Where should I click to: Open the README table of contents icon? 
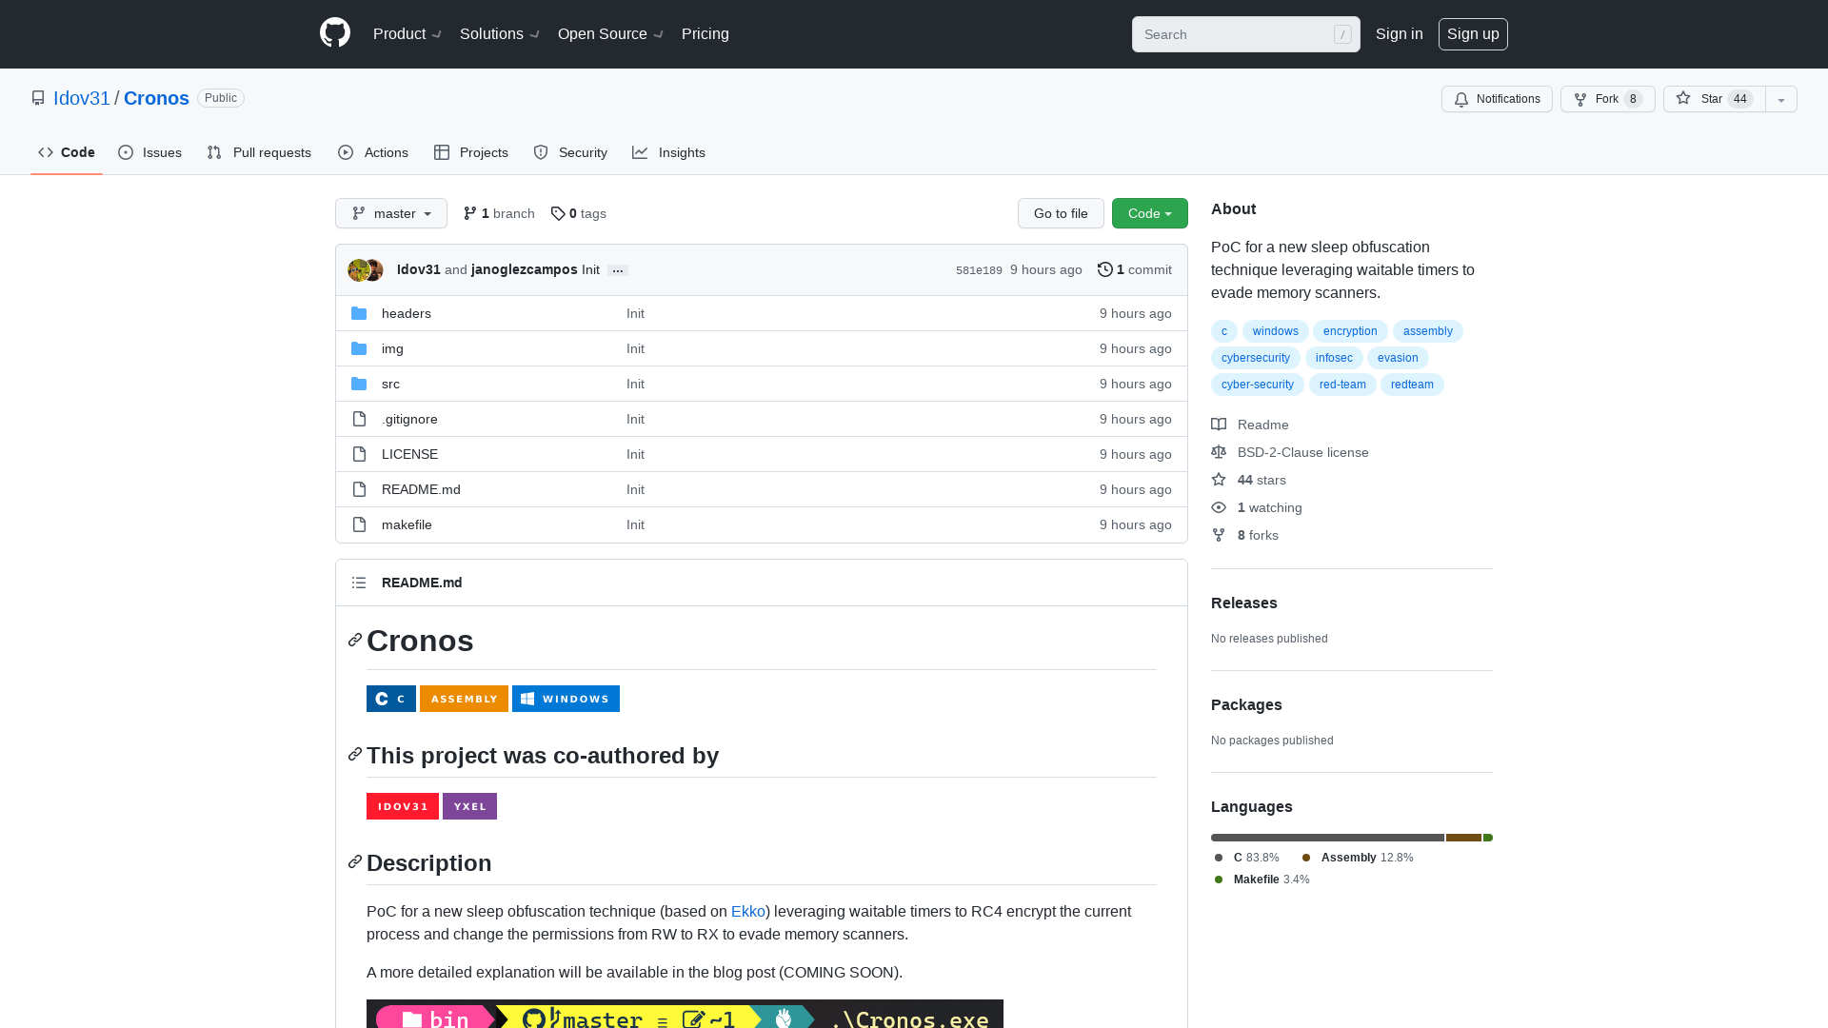(359, 583)
